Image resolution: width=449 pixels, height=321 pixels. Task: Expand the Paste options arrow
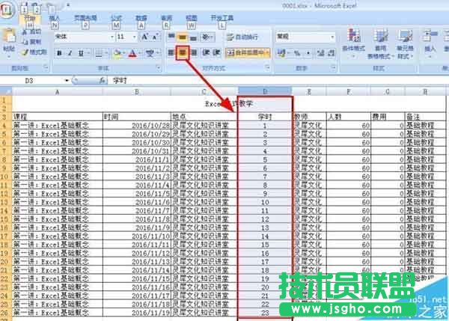[9, 56]
